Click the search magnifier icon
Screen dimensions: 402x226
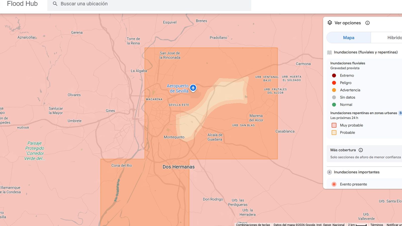55,4
